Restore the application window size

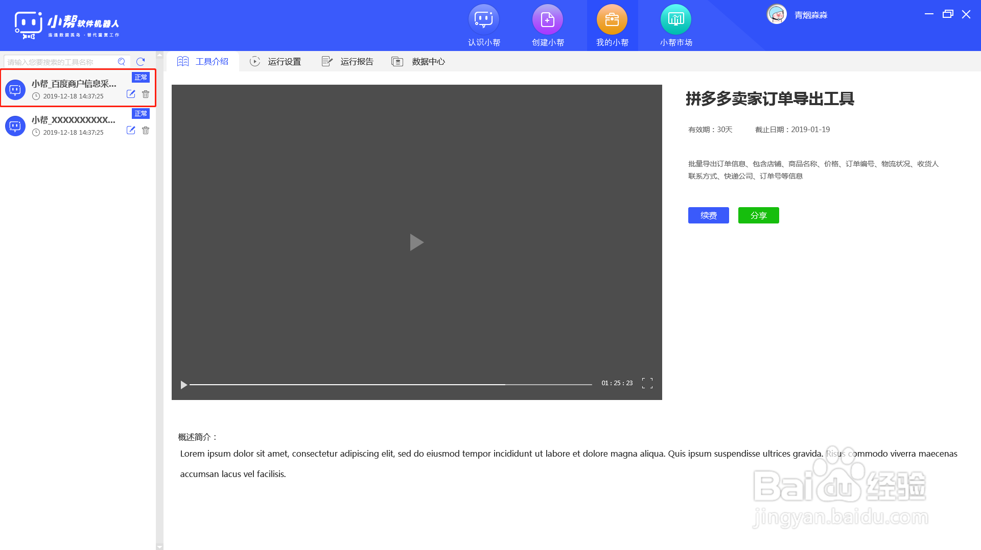coord(948,14)
